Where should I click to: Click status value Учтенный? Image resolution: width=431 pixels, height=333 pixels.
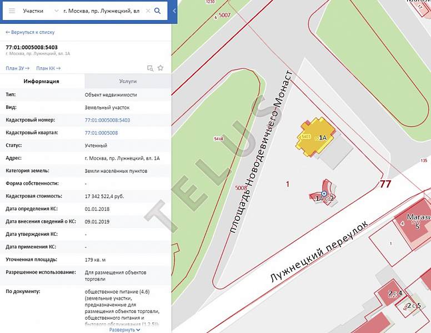tap(96, 145)
